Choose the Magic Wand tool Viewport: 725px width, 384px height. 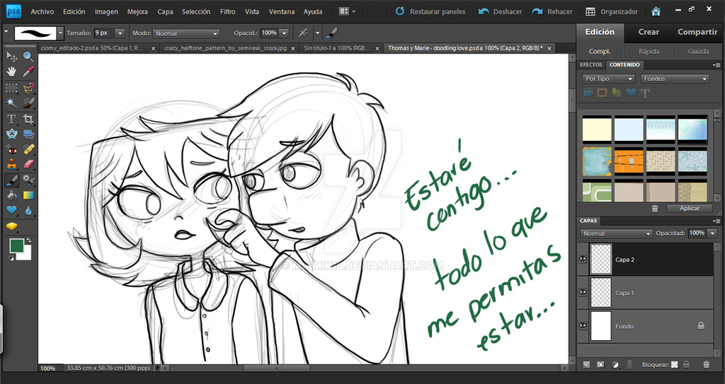tap(11, 103)
